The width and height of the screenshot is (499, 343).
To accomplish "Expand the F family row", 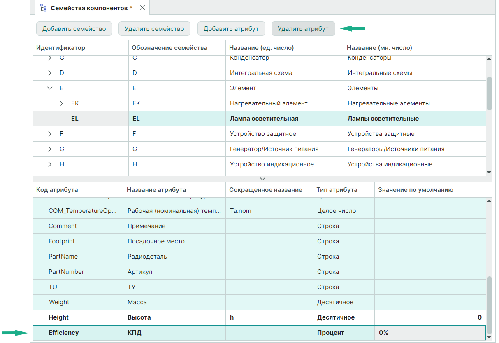I will tap(50, 134).
